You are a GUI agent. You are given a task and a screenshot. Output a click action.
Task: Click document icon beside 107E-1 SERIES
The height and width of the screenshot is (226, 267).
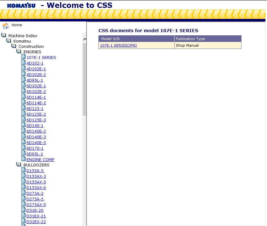(x=24, y=57)
